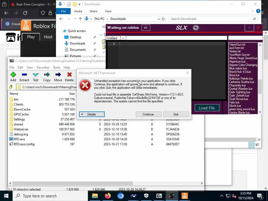
Task: Open Firefox from the taskbar
Action: pyautogui.click(x=108, y=196)
